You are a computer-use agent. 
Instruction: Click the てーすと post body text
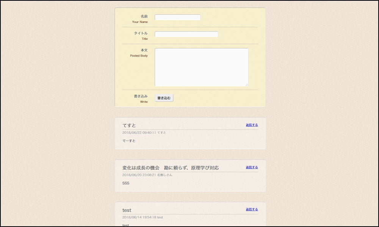pyautogui.click(x=129, y=141)
